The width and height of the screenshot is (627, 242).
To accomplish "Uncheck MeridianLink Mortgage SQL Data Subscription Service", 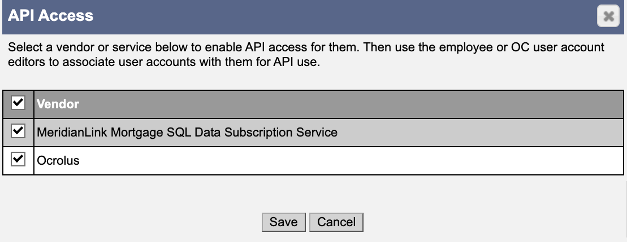I will point(18,131).
